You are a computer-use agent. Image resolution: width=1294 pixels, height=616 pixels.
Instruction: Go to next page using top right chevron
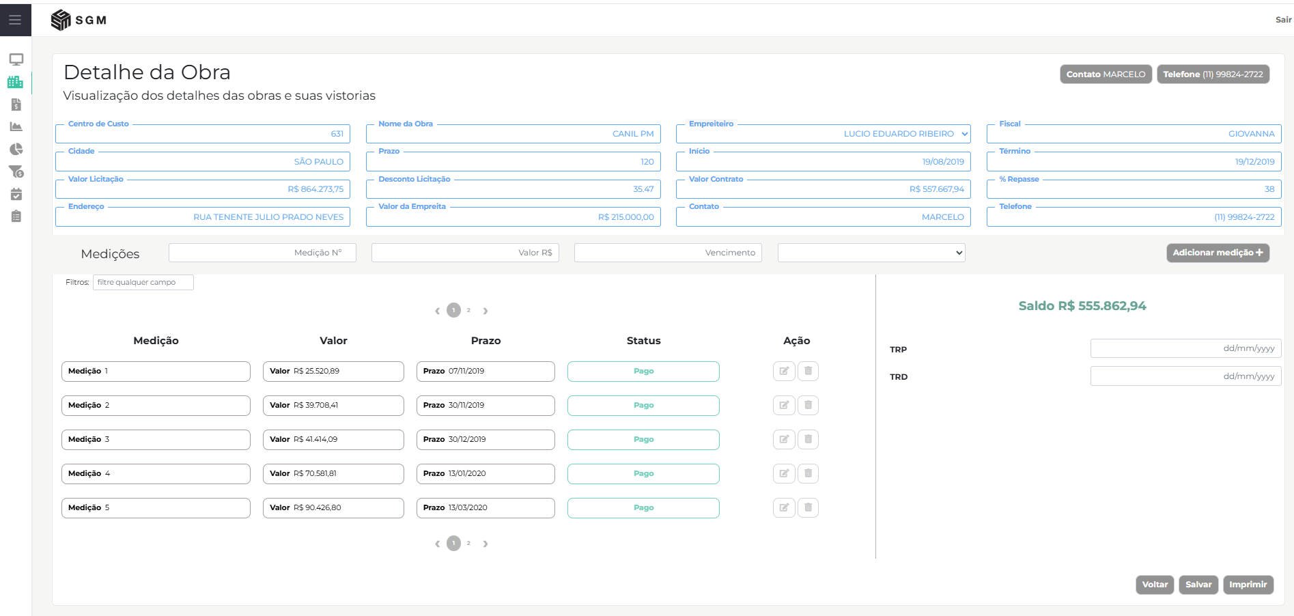(x=486, y=311)
